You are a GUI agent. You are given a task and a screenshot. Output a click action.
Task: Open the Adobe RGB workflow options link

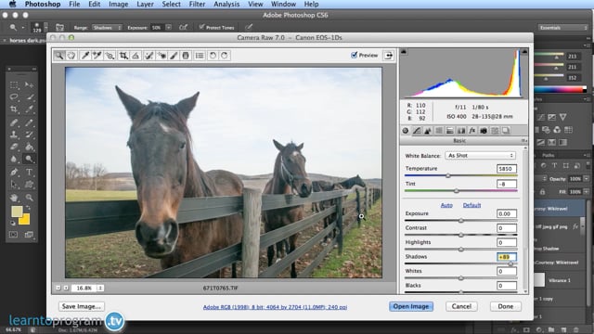pos(275,307)
